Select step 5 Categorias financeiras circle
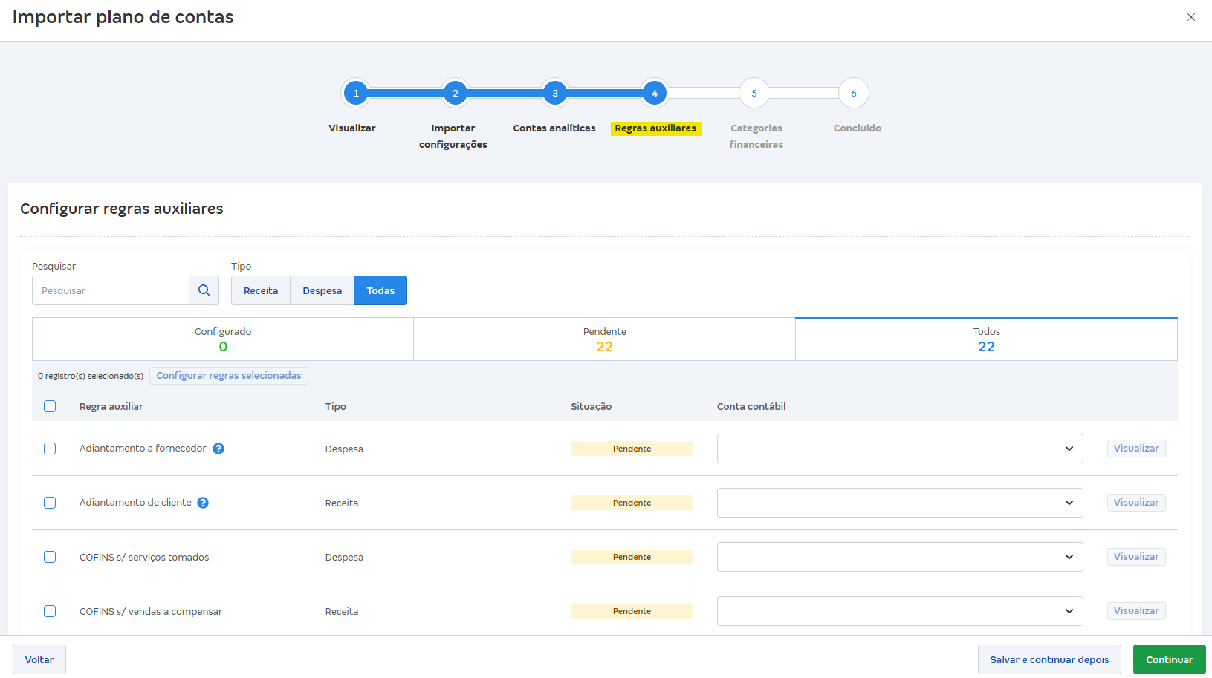This screenshot has height=678, width=1212. coord(754,94)
